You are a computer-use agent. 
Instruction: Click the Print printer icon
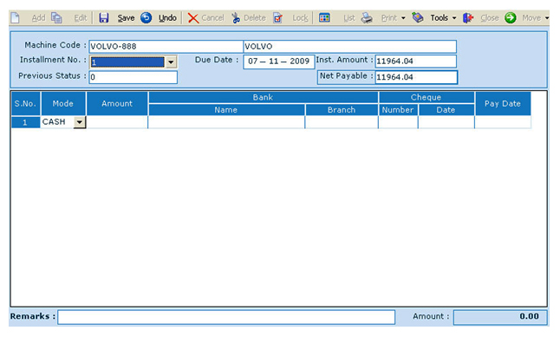click(367, 17)
